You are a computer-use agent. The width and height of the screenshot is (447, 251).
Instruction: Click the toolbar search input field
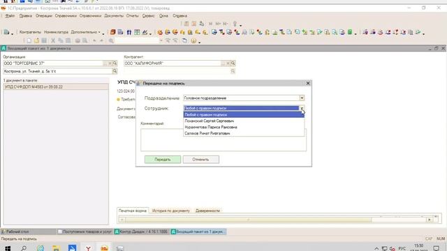(x=137, y=40)
